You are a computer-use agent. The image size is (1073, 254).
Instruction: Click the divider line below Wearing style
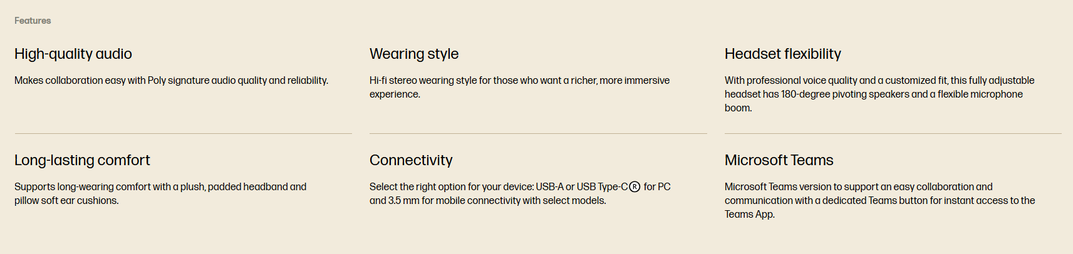(x=538, y=133)
